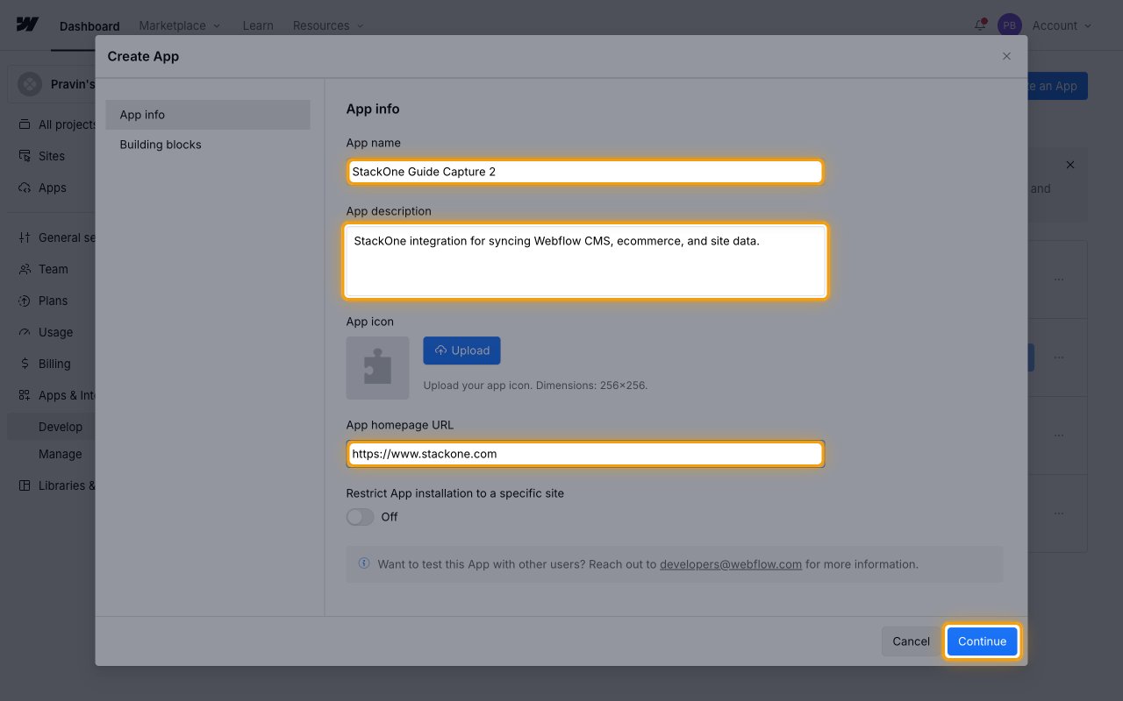Image resolution: width=1123 pixels, height=701 pixels.
Task: Click the PB user avatar
Action: coord(1010,25)
